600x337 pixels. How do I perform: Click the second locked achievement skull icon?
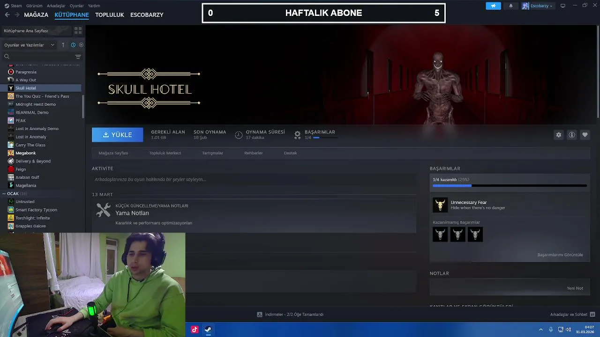click(x=458, y=234)
